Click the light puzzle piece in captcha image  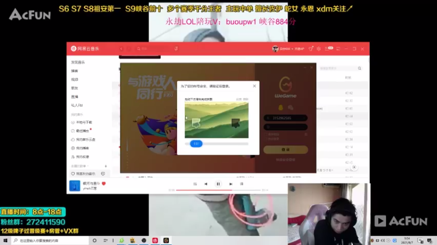(196, 123)
